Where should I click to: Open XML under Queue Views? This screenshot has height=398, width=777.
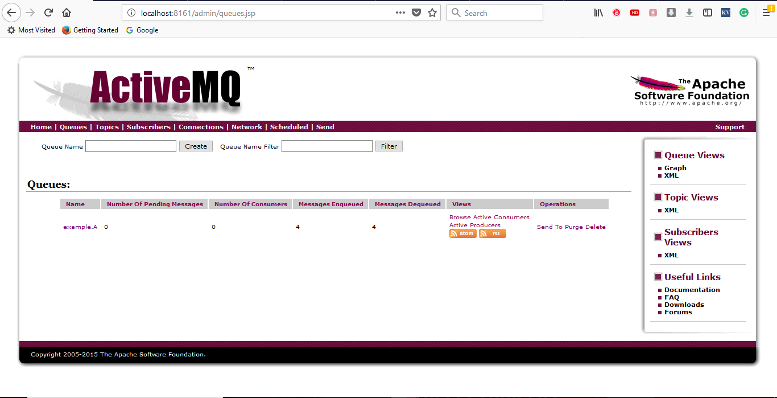[671, 175]
